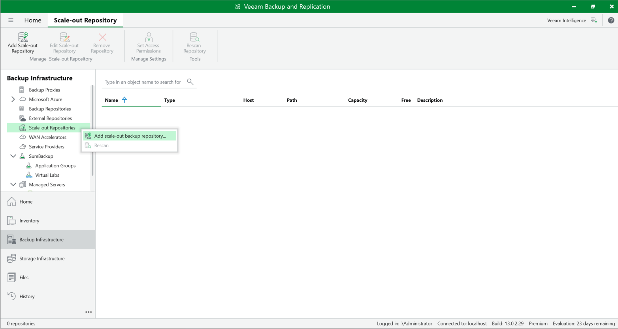Select WAN Accelerators in the tree
The height and width of the screenshot is (329, 618).
click(47, 137)
